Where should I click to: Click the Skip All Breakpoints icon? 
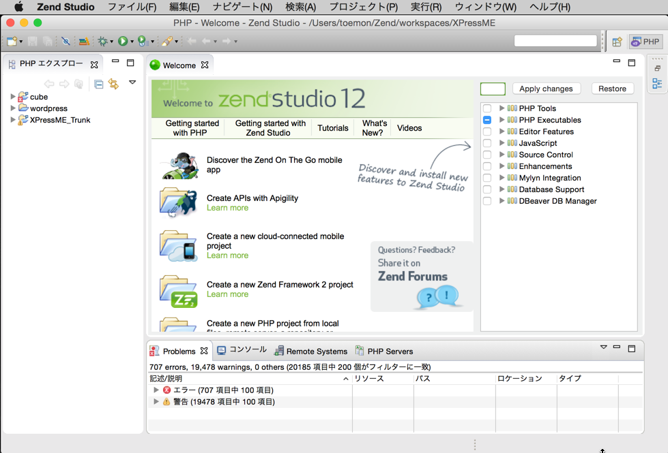pos(66,42)
